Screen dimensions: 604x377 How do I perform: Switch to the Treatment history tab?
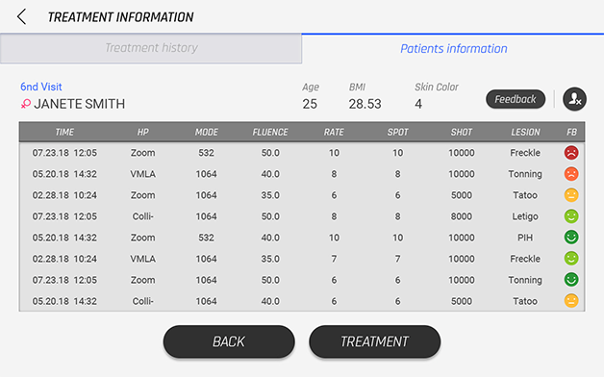click(x=151, y=48)
